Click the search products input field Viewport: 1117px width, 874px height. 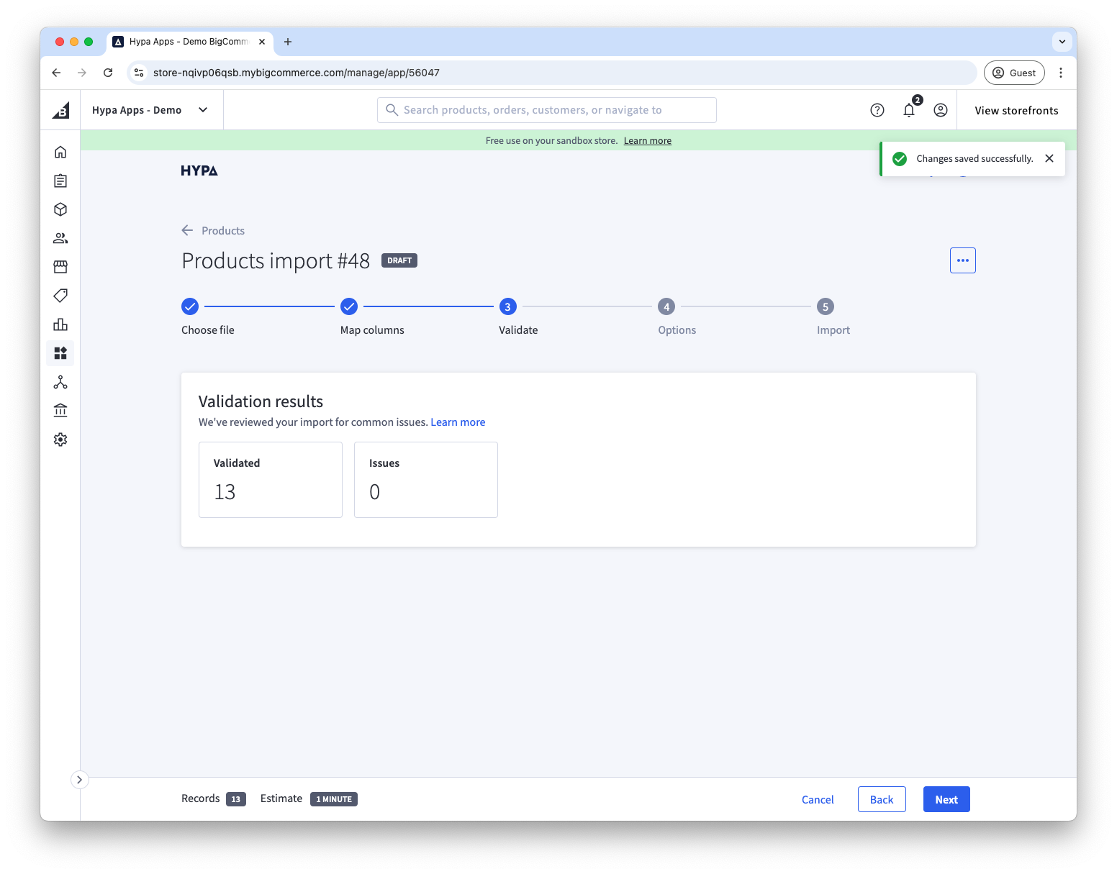(547, 110)
